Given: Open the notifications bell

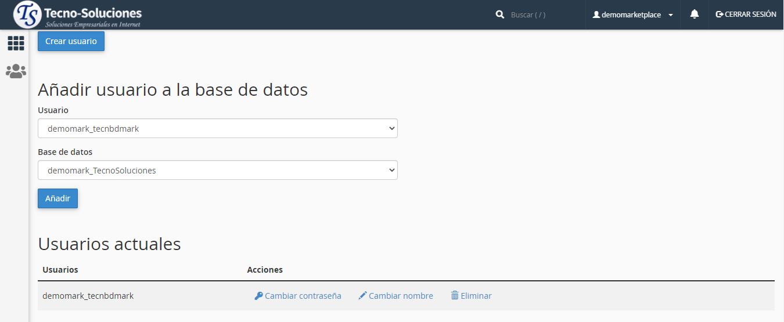Looking at the screenshot, I should (694, 15).
